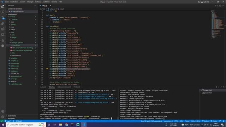
Task: Open the editor More Actions ellipsis
Action: tap(223, 6)
